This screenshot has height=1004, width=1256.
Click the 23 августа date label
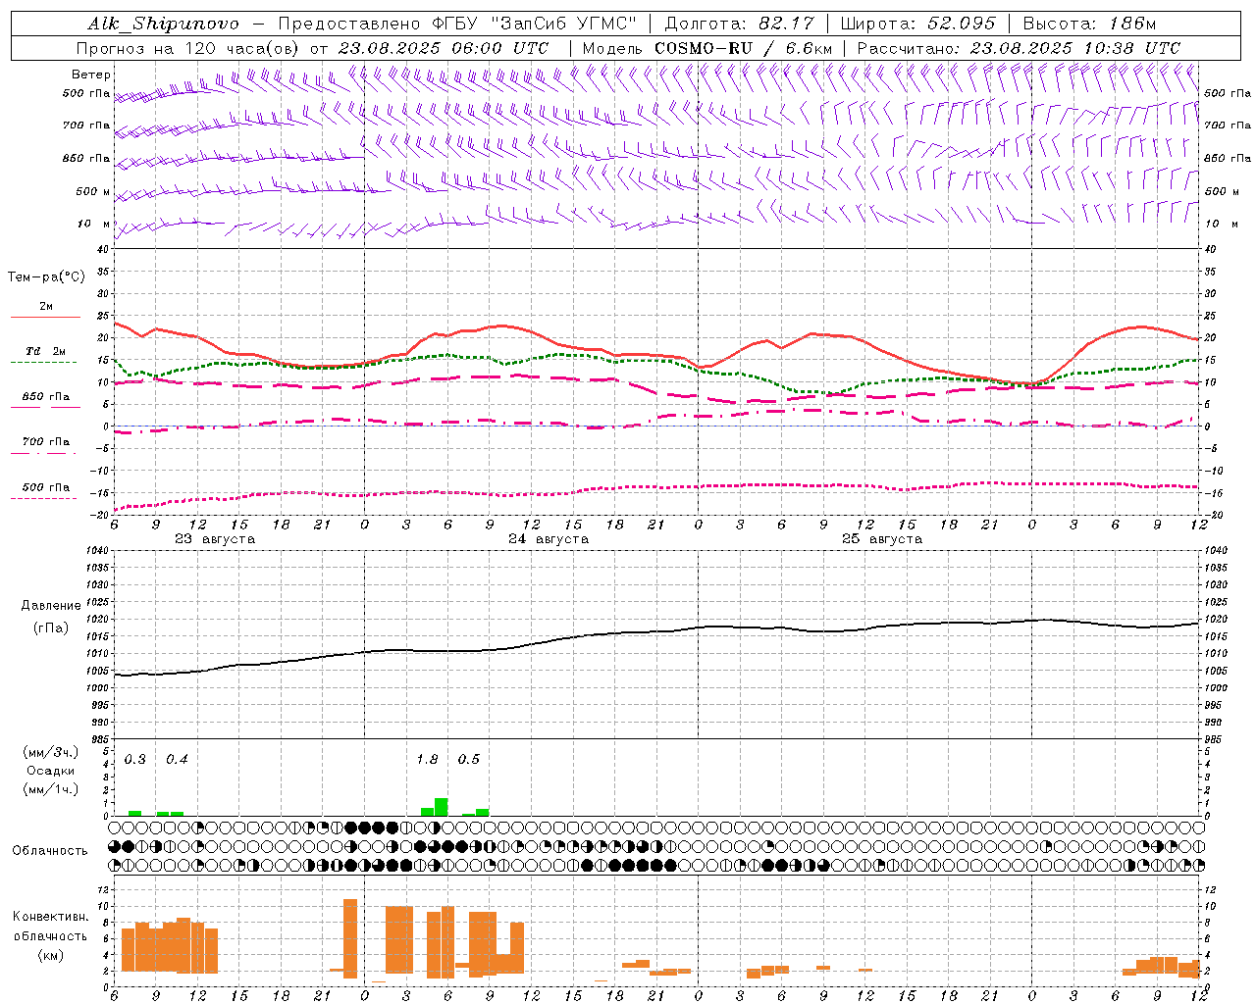[x=215, y=539]
